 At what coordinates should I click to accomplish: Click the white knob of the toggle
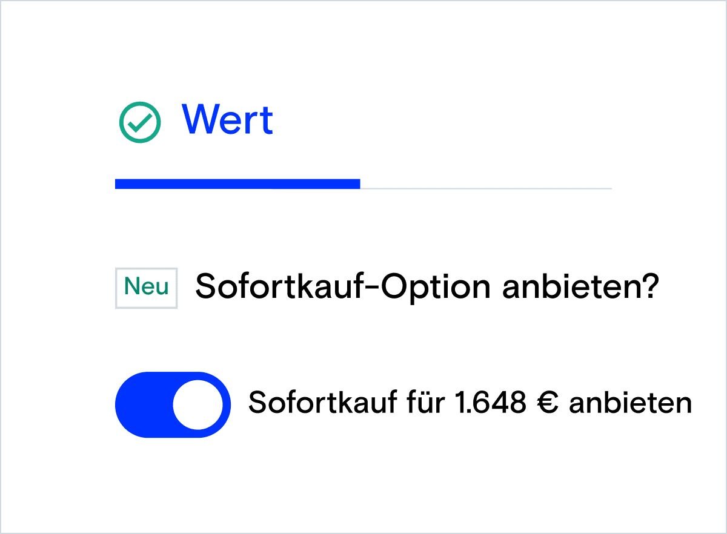pyautogui.click(x=198, y=405)
